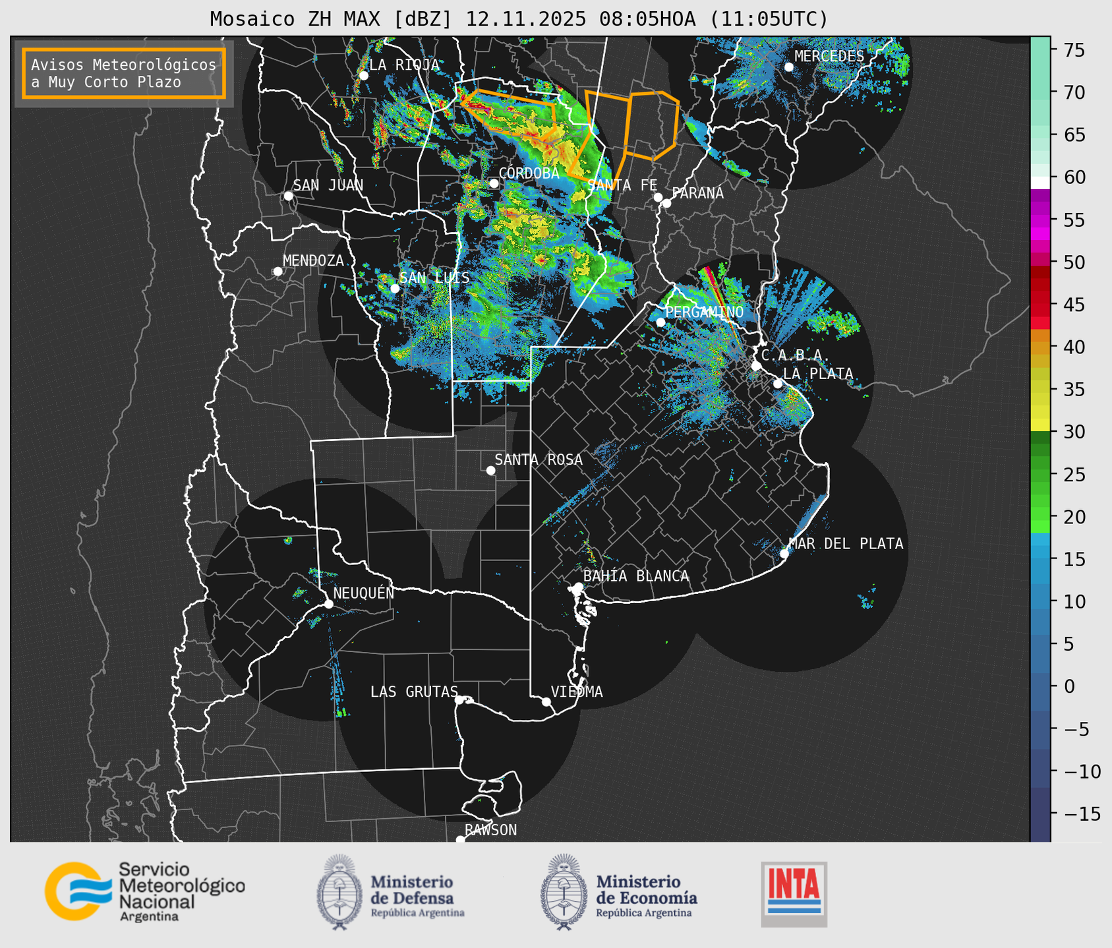Click the SAN LUIS city marker dot

tap(395, 288)
